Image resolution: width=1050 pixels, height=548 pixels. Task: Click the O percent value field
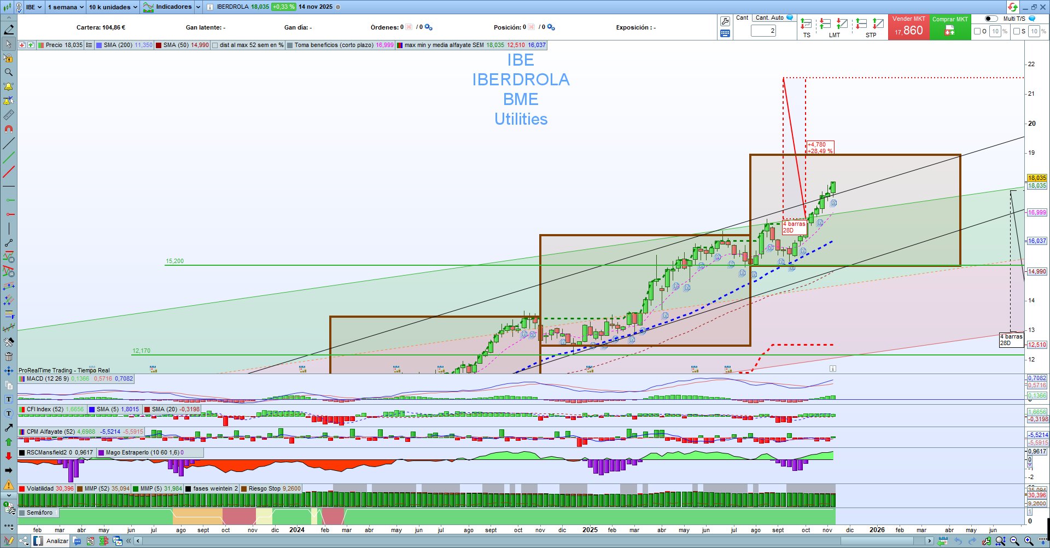(x=995, y=31)
